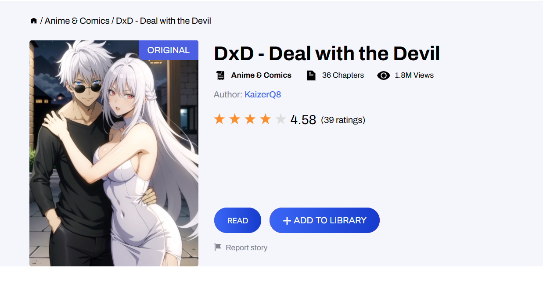This screenshot has height=287, width=543.
Task: Click Report story link
Action: click(246, 248)
